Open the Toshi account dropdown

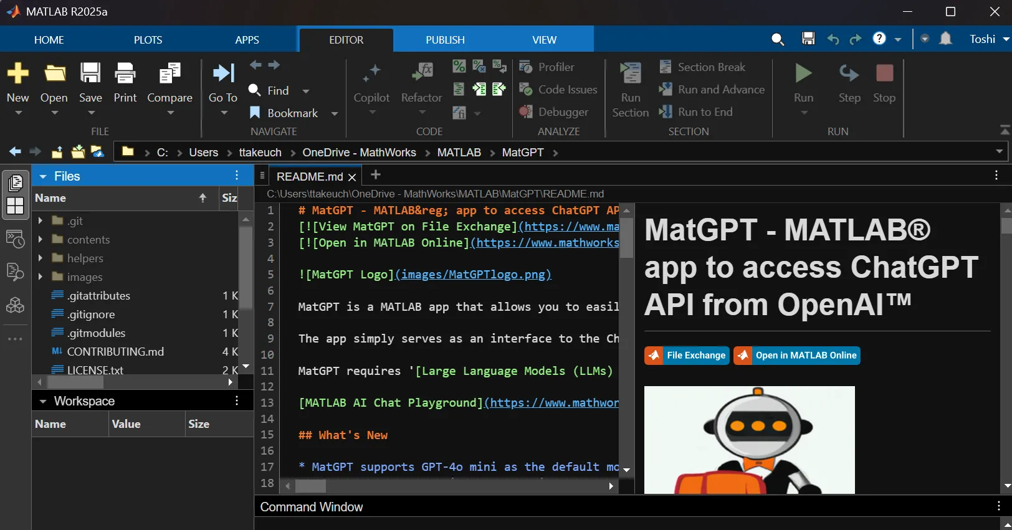click(989, 39)
